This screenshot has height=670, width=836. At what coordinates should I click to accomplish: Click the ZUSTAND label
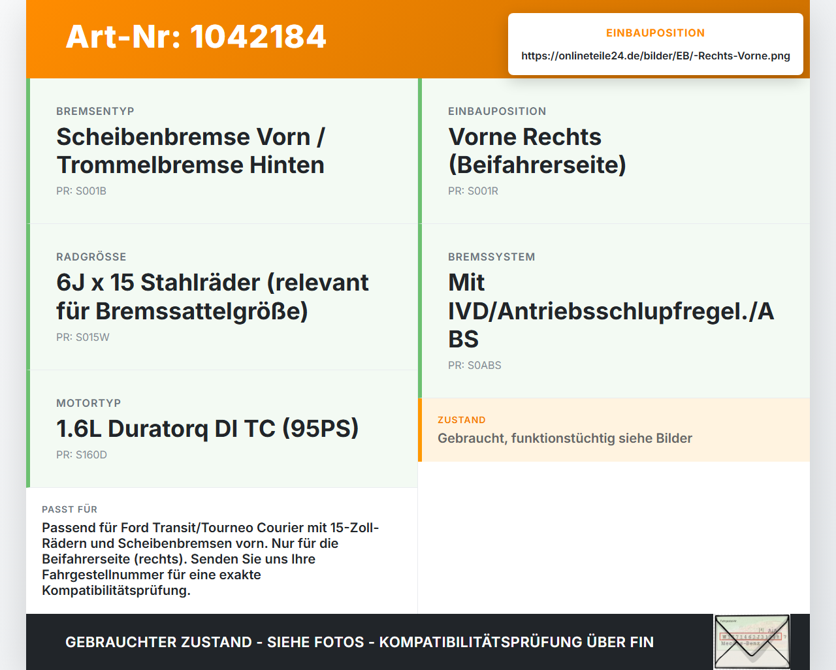tap(462, 421)
